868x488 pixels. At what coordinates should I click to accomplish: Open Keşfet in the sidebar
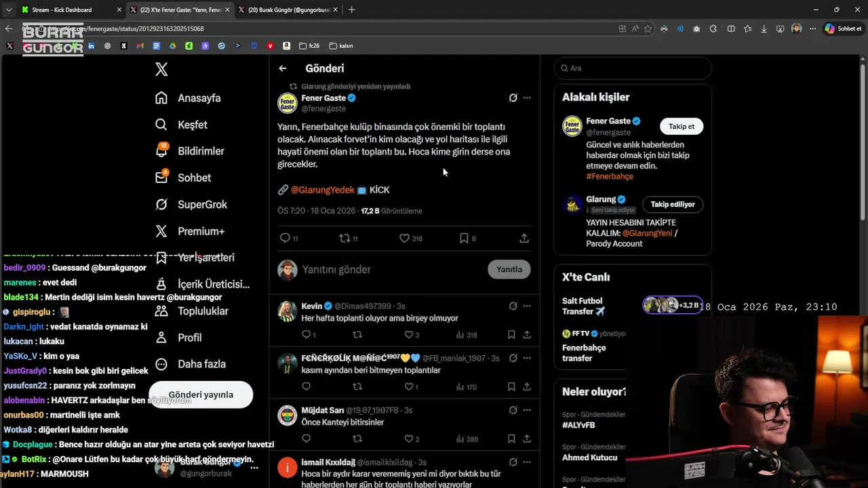[x=182, y=125]
